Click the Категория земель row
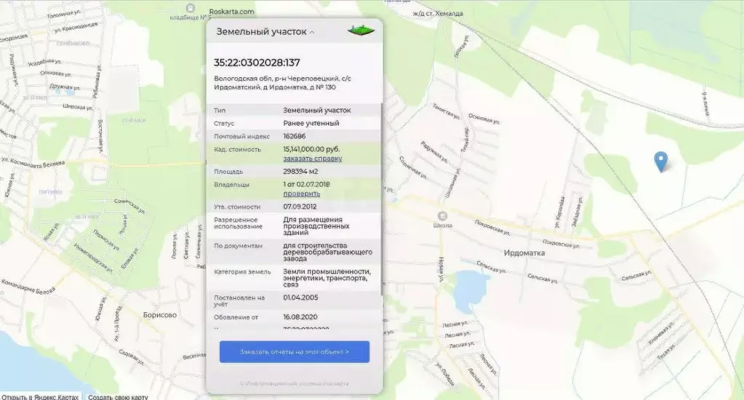Viewport: 744px width, 400px height. click(294, 277)
